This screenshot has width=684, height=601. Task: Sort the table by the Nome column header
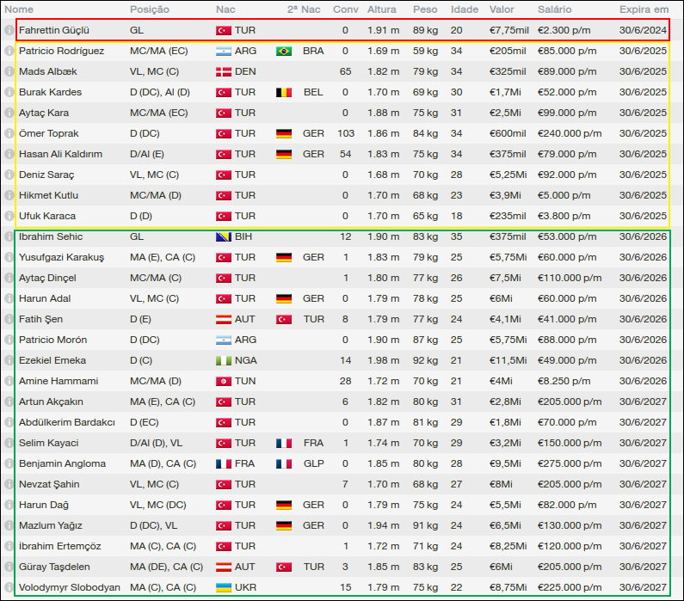[x=19, y=9]
